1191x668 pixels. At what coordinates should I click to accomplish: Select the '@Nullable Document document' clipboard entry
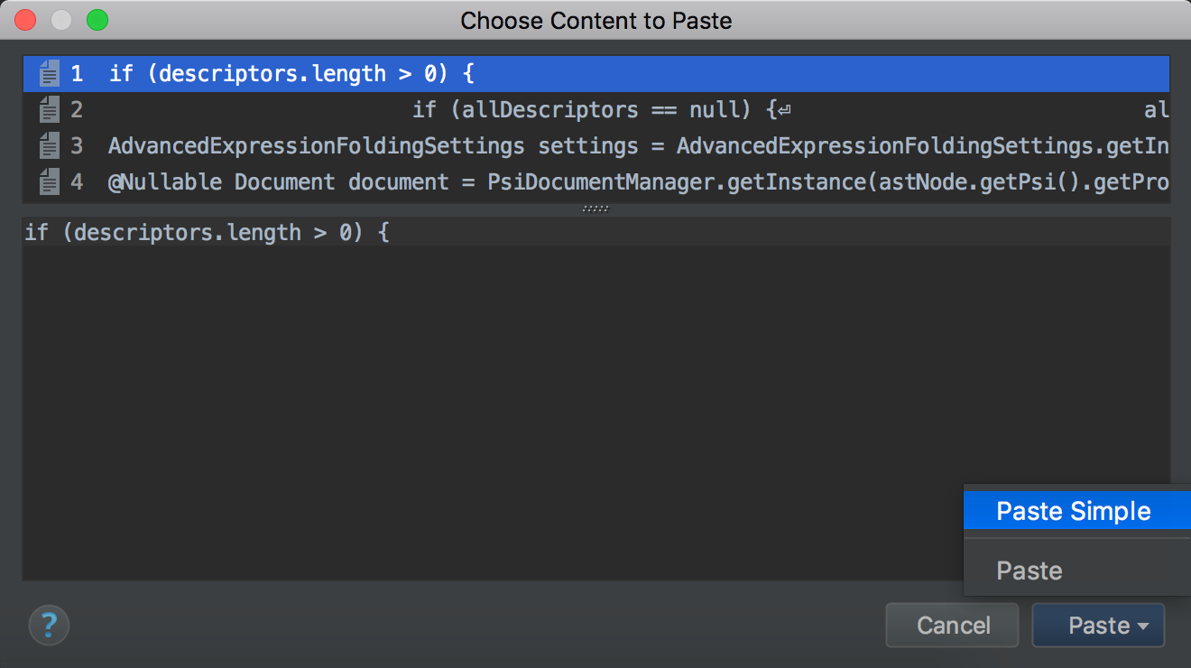595,182
